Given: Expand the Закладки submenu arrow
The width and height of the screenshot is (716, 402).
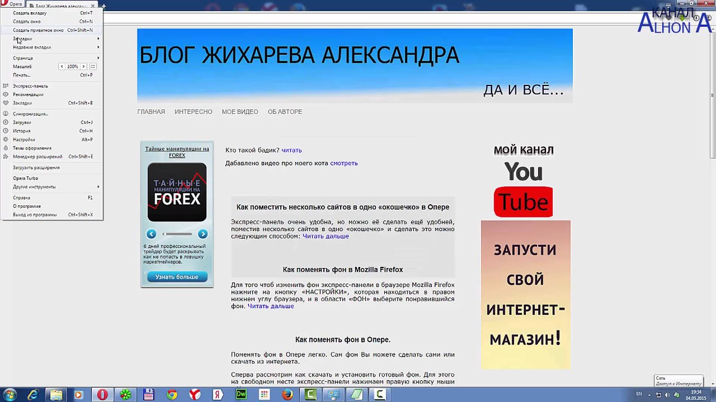Looking at the screenshot, I should 98,39.
